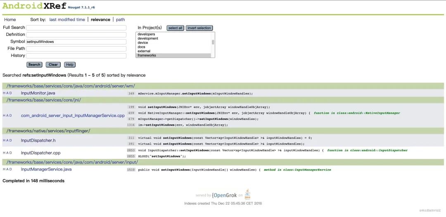Select the frameworks project in the list
This screenshot has height=217, width=446.
coord(174,55)
